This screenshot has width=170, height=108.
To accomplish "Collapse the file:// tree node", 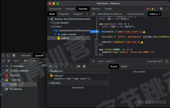I will (51, 27).
